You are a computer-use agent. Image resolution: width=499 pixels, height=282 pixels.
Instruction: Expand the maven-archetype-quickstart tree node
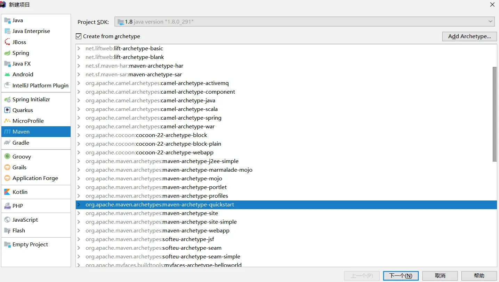point(79,205)
